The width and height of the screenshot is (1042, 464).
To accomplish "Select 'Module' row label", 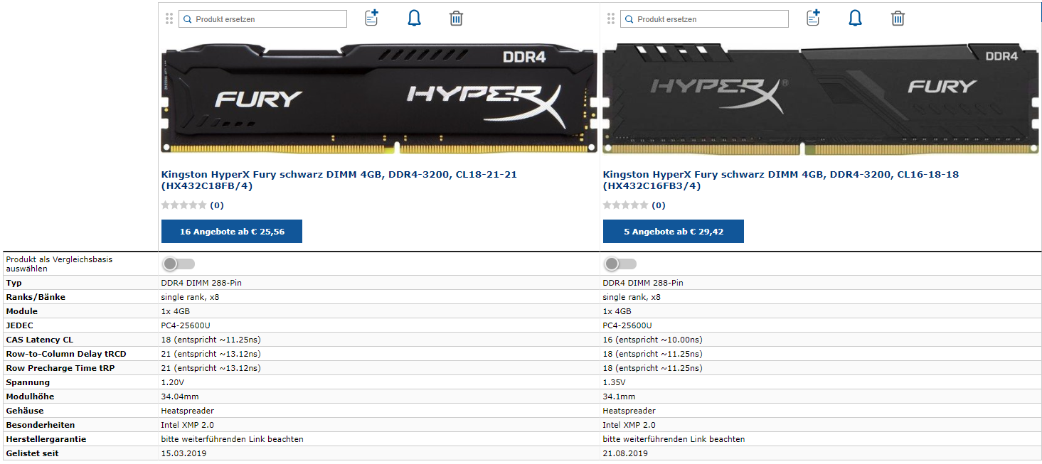I will tap(22, 311).
